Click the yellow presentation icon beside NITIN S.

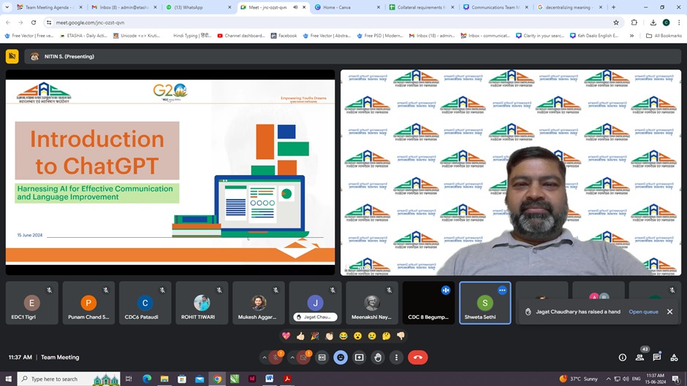[x=12, y=56]
